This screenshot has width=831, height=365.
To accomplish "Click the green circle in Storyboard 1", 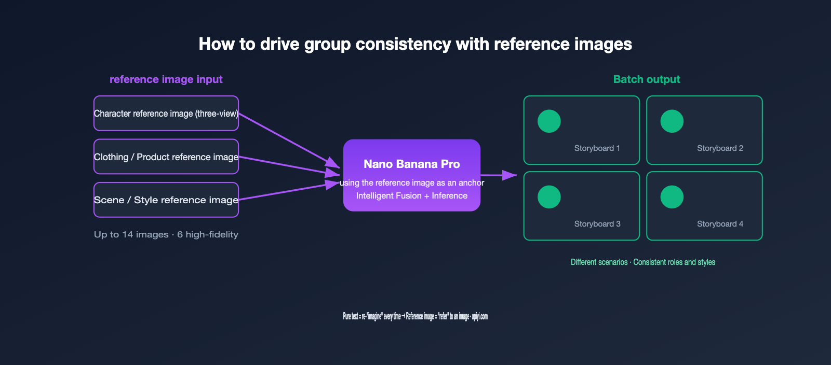I will click(549, 121).
